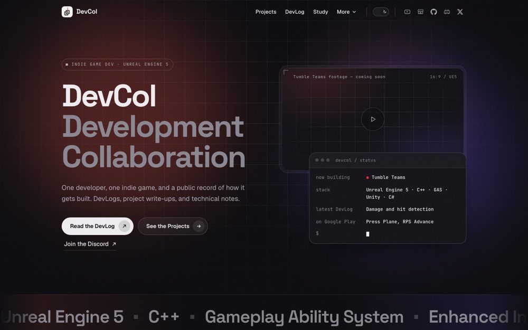Image resolution: width=528 pixels, height=330 pixels.
Task: Click the Read the DevLog button
Action: [97, 227]
